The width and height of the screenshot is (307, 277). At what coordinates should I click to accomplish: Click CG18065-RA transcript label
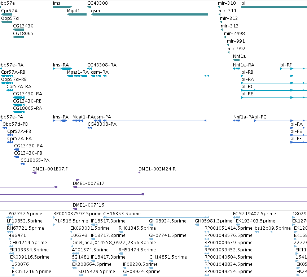(28, 108)
